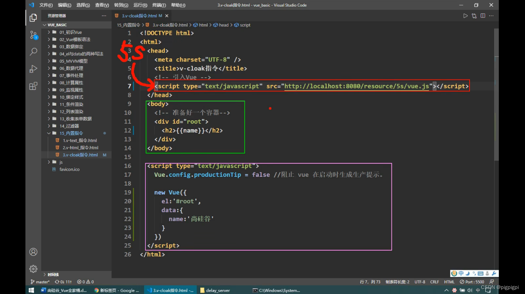525x294 pixels.
Task: Open the 终端(T) menu
Action: pos(159,5)
